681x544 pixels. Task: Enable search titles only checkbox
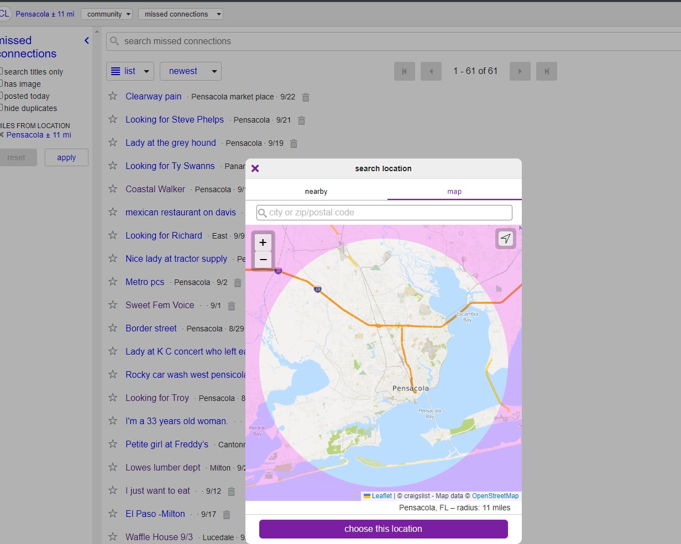point(2,71)
